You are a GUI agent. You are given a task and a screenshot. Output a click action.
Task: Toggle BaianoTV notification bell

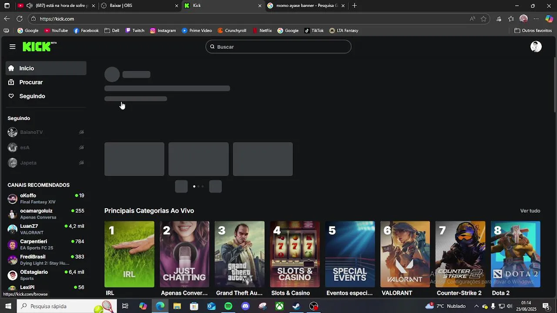[81, 132]
